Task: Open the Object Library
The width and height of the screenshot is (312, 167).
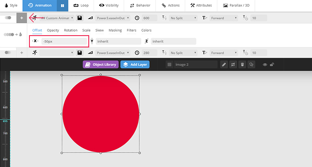Action: pos(101,65)
